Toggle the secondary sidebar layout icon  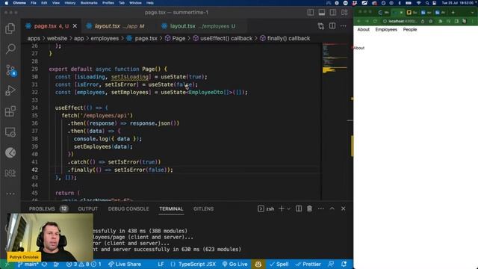tap(333, 12)
